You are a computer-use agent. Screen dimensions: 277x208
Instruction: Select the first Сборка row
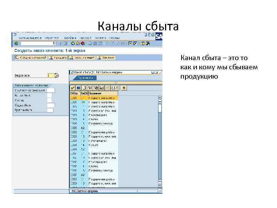tap(94, 119)
